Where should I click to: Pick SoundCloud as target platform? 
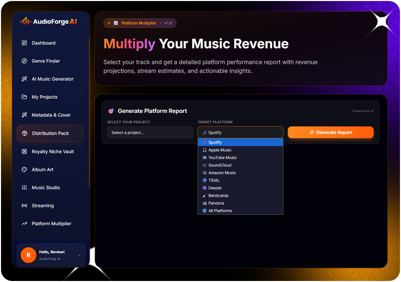240,165
